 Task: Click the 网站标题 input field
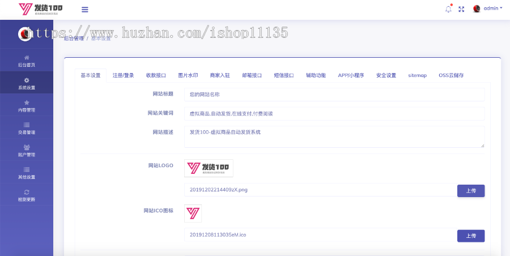pyautogui.click(x=334, y=95)
